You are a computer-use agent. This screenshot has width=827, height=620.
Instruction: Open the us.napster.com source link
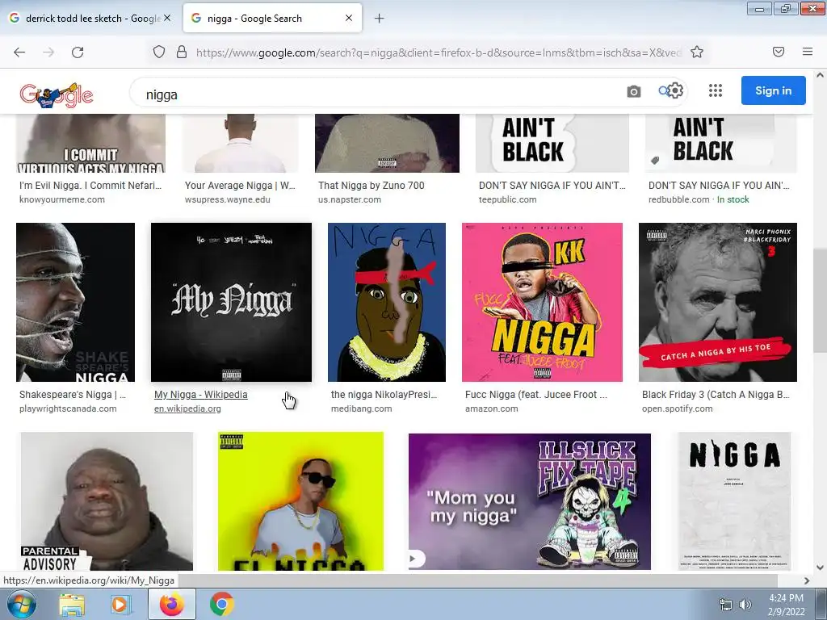tap(349, 199)
